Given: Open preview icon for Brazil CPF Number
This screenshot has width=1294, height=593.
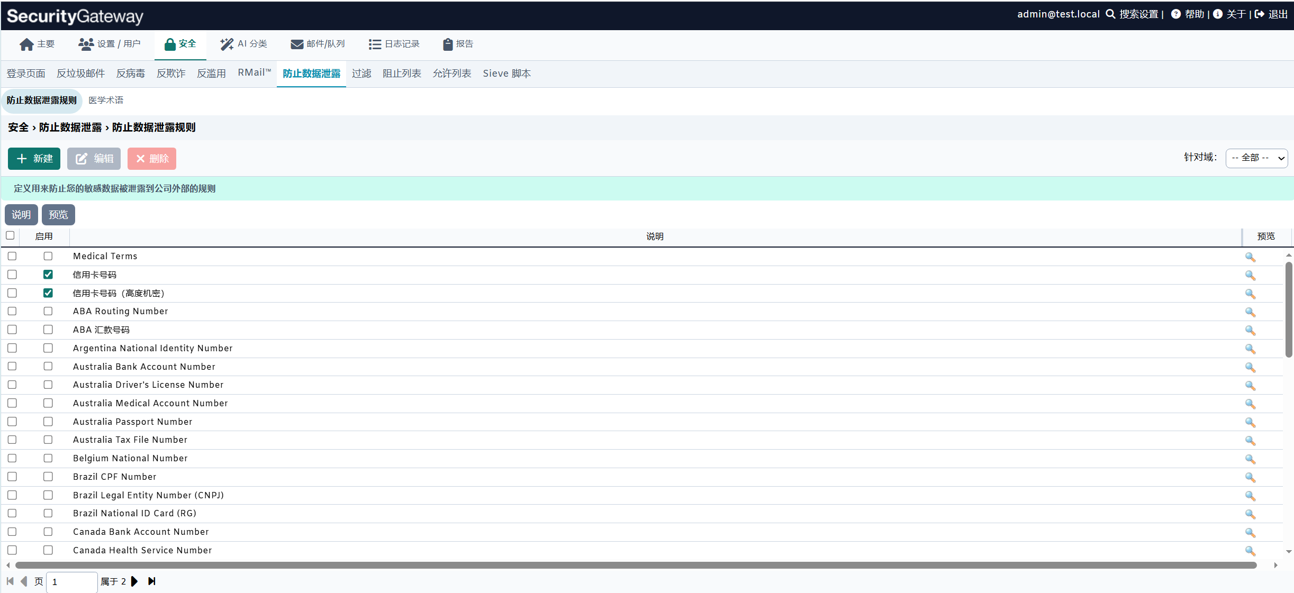Looking at the screenshot, I should click(1250, 478).
